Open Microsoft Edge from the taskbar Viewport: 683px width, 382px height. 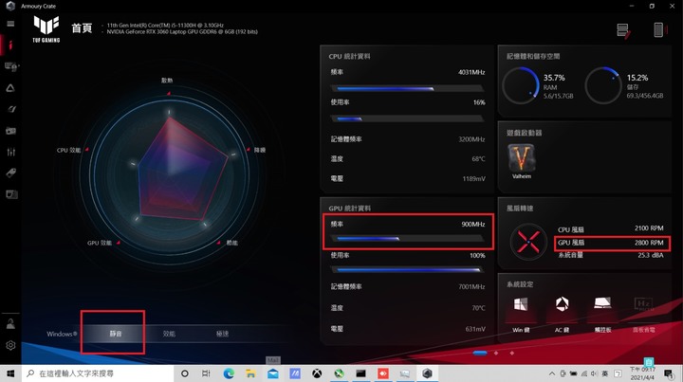point(229,373)
